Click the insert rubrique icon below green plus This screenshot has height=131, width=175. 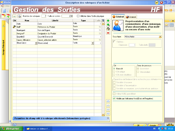[108, 25]
